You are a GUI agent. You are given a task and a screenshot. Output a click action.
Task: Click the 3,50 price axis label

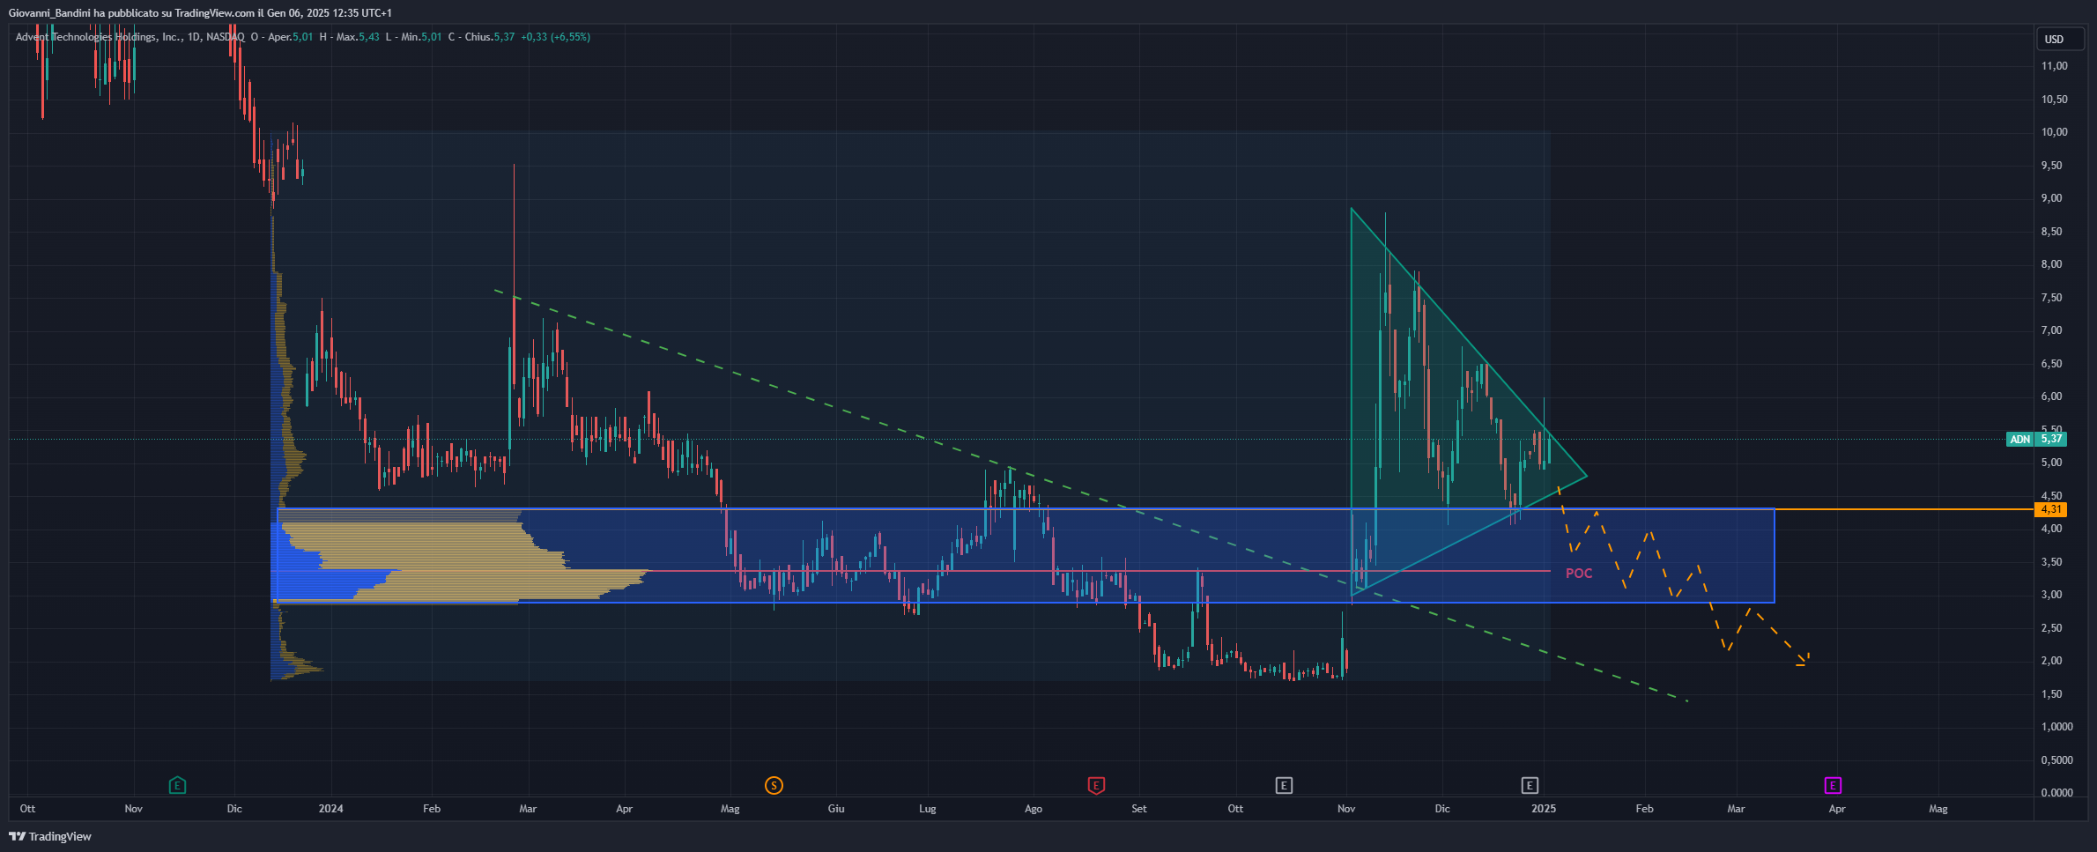pyautogui.click(x=2052, y=562)
